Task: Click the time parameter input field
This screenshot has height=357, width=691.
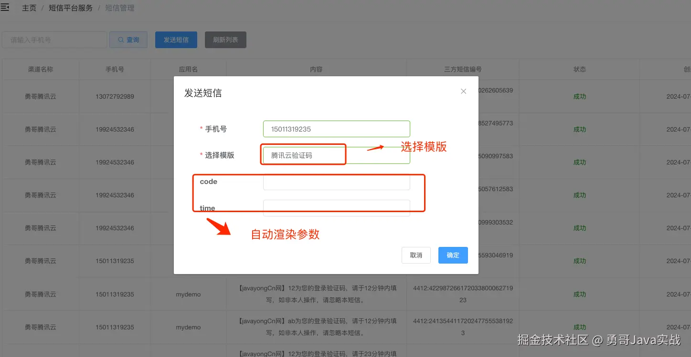Action: coord(336,208)
